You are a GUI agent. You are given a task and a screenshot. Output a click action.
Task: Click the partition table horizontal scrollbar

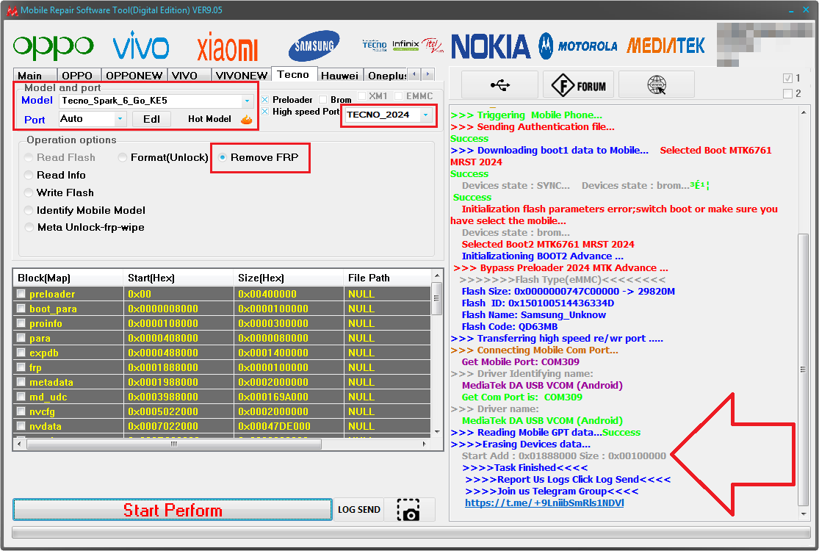(174, 444)
